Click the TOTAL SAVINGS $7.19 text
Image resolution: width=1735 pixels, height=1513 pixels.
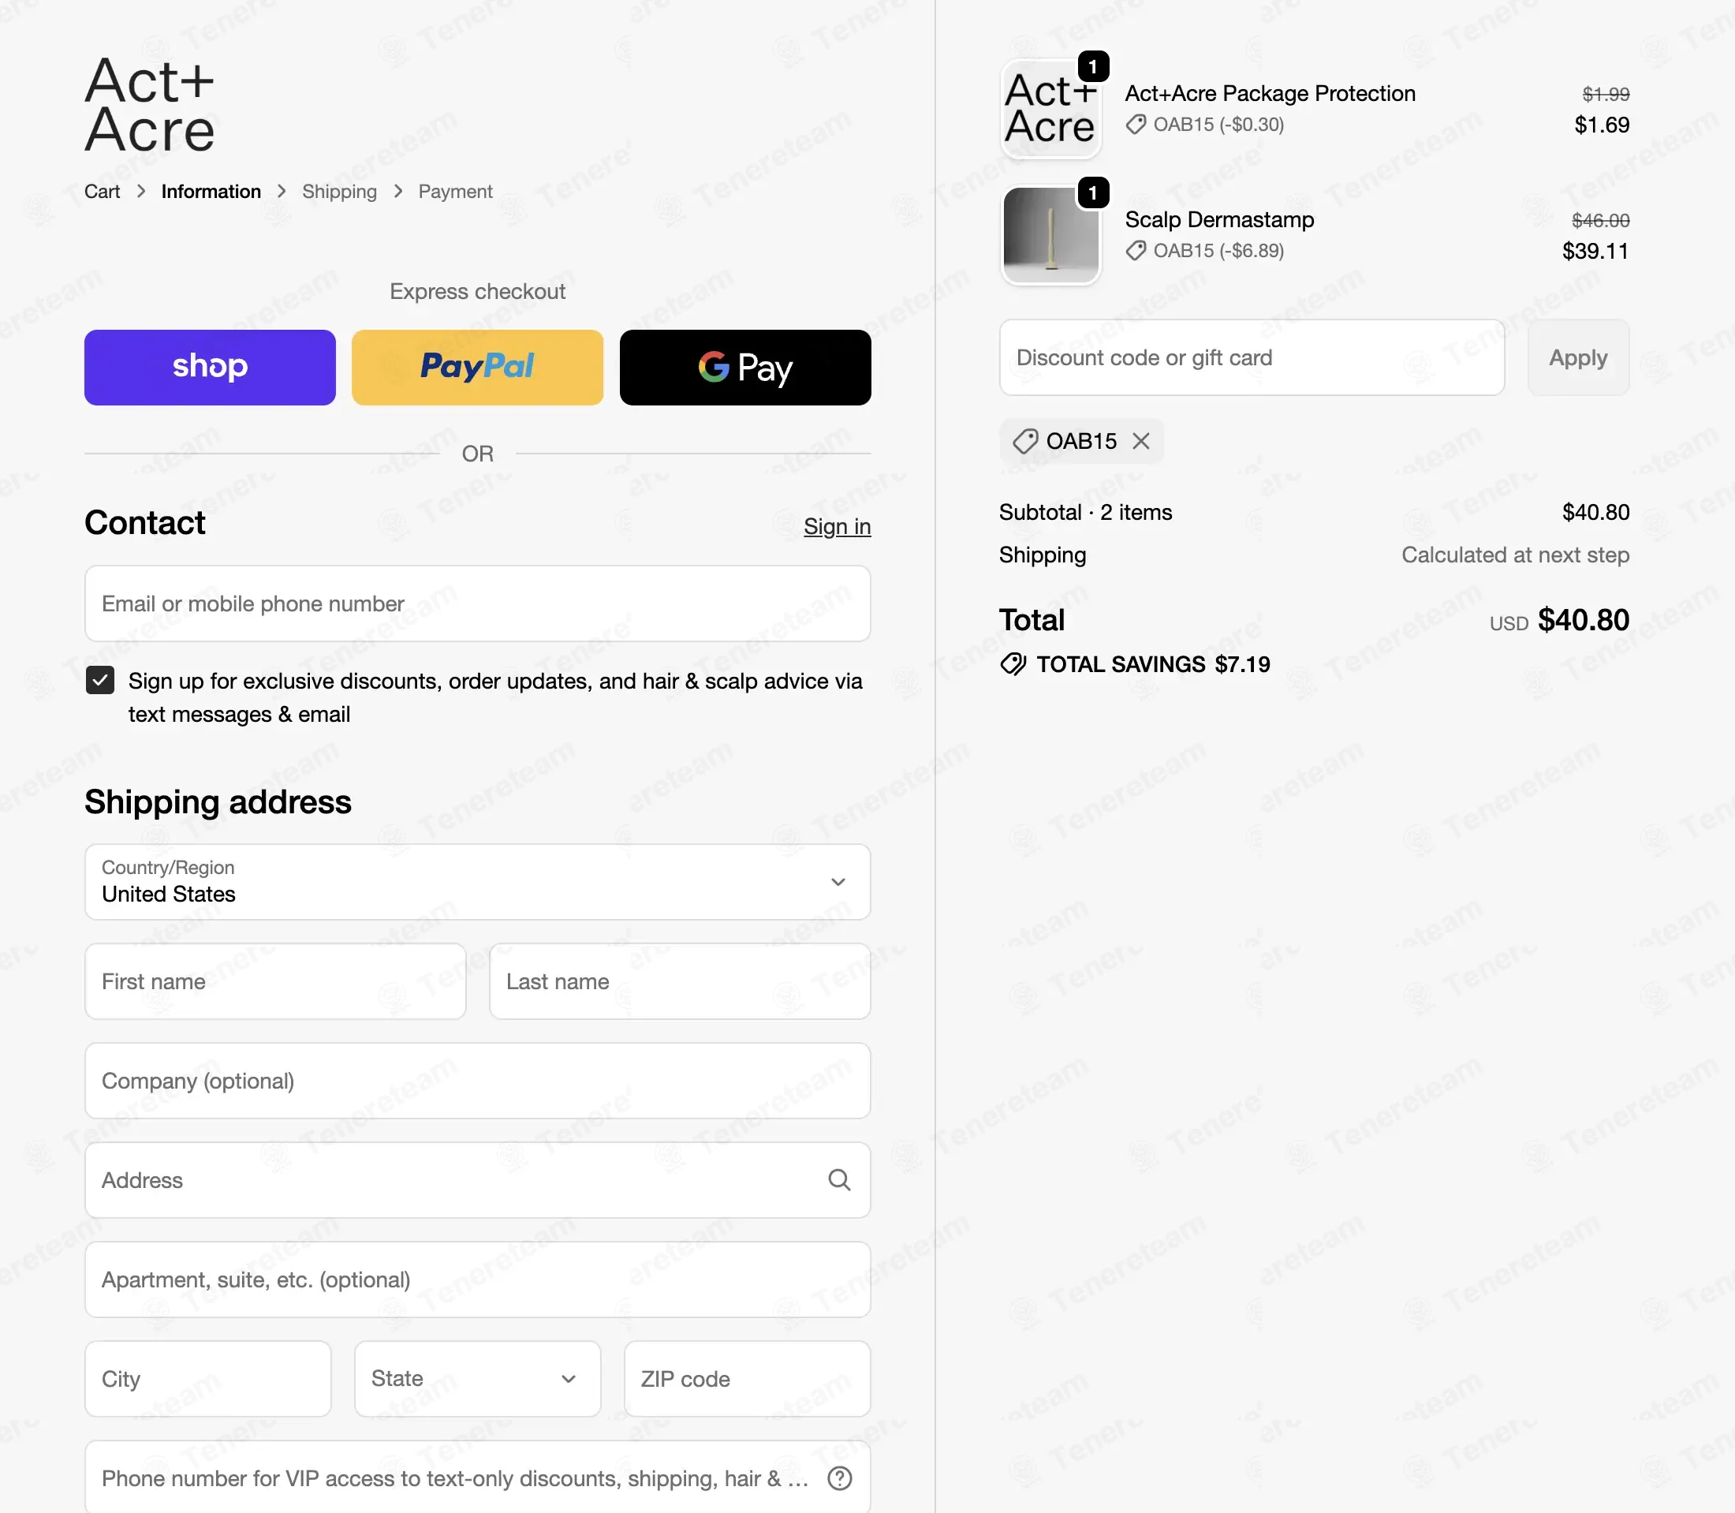[x=1153, y=663]
